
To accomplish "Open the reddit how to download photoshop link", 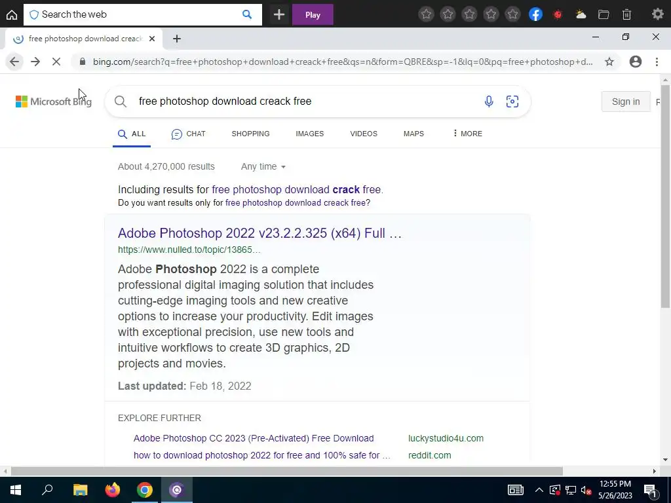I will [x=262, y=456].
